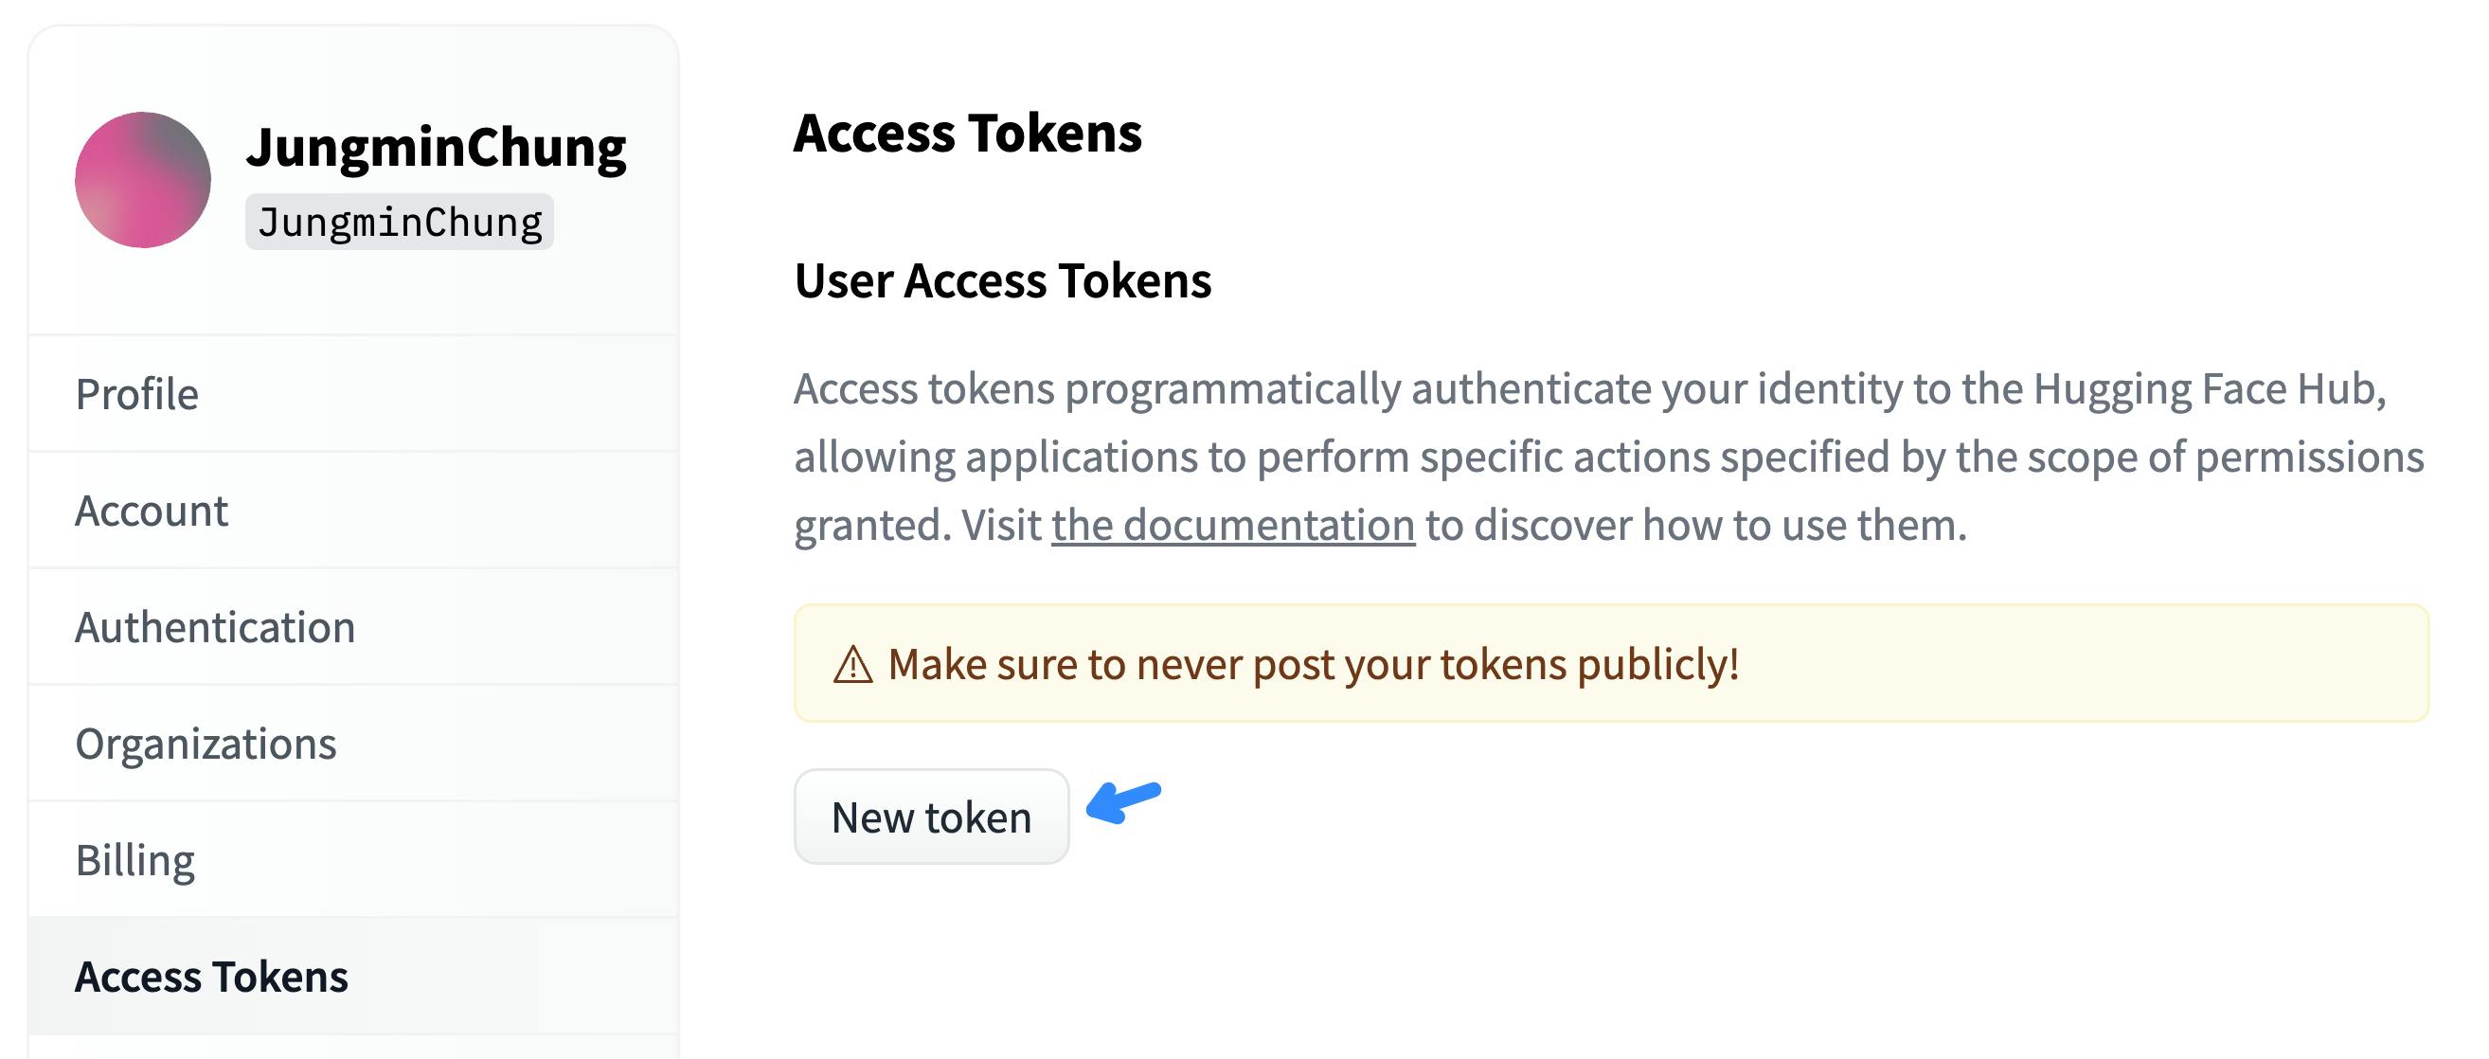The image size is (2489, 1059).
Task: Select Organizations in the sidebar
Action: click(353, 744)
